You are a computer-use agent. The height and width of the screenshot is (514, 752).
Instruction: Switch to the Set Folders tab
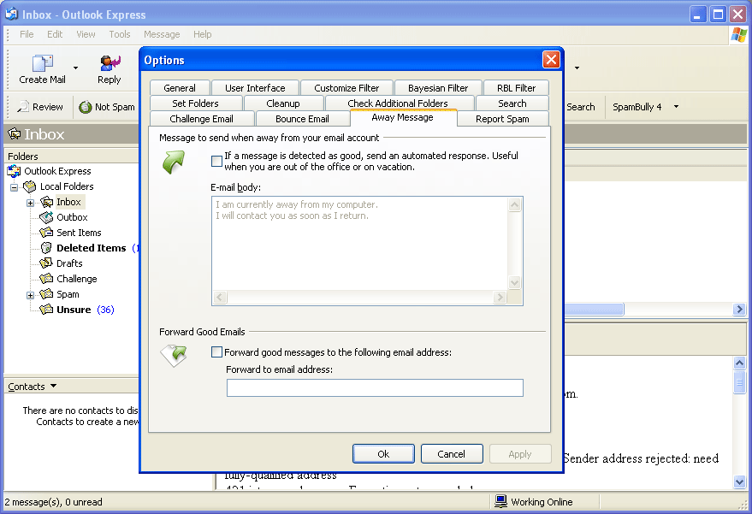195,103
